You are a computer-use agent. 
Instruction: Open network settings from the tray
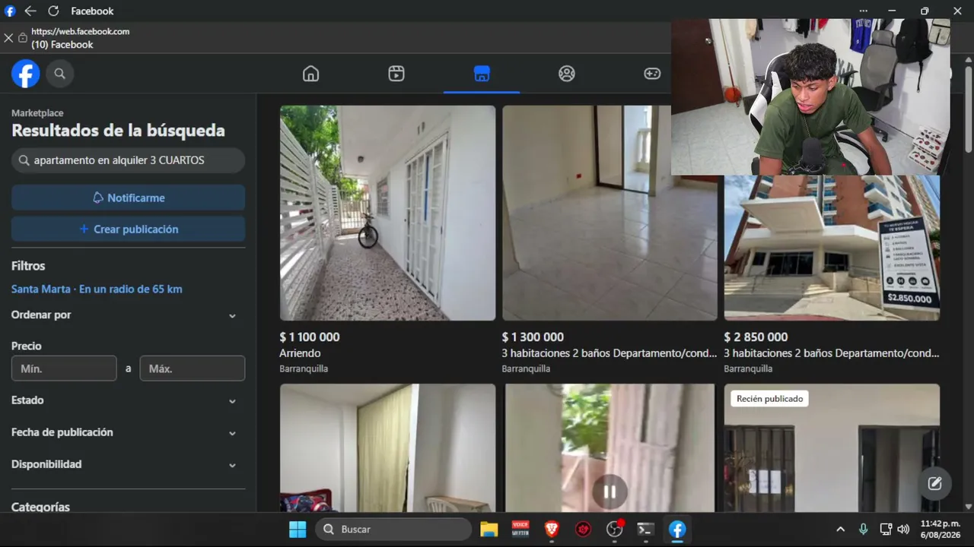[x=885, y=530]
